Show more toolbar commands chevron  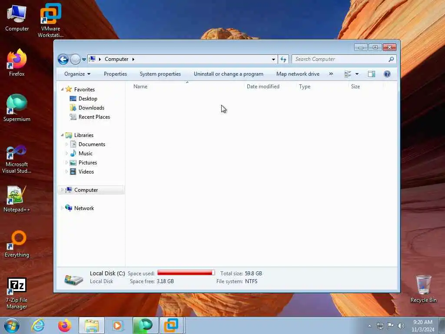click(x=331, y=74)
